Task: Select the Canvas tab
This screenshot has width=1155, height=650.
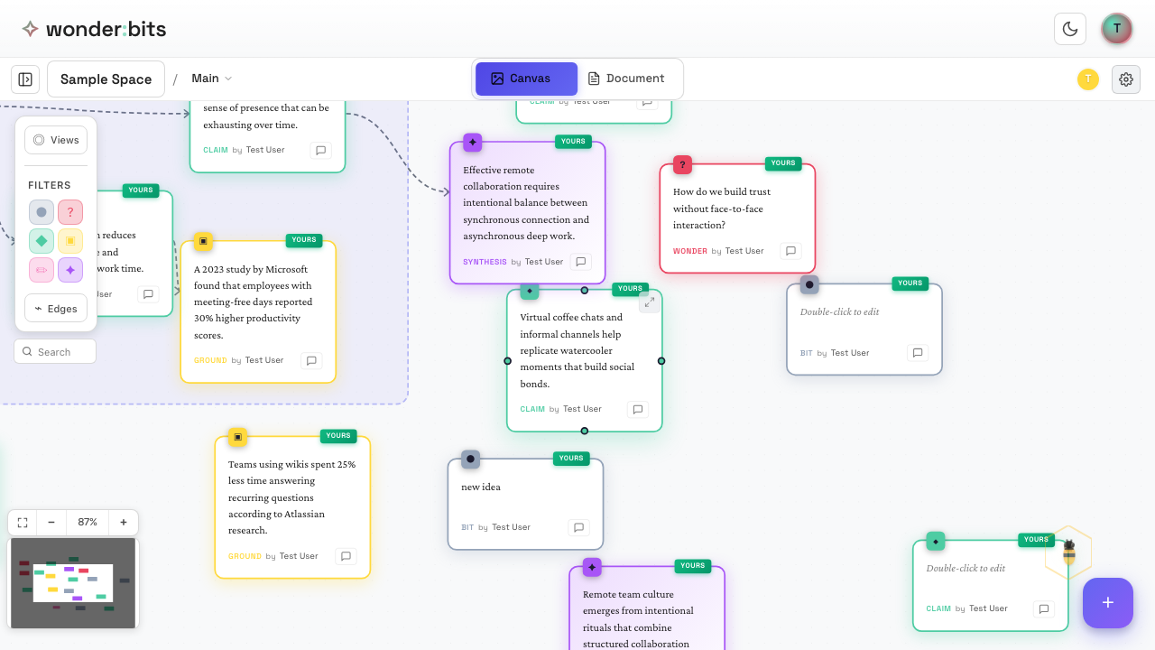Action: coord(525,78)
